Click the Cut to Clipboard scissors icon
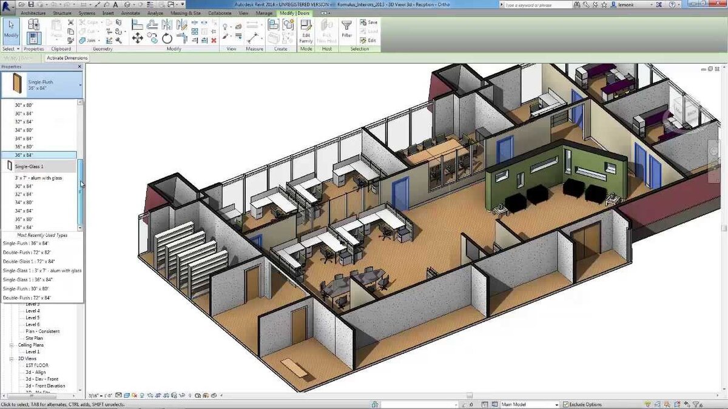The image size is (728, 409). pos(71,22)
